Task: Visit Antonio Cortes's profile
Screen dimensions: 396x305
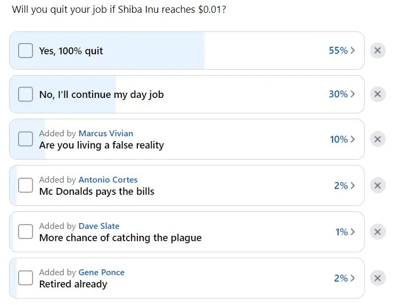Action: pyautogui.click(x=108, y=180)
